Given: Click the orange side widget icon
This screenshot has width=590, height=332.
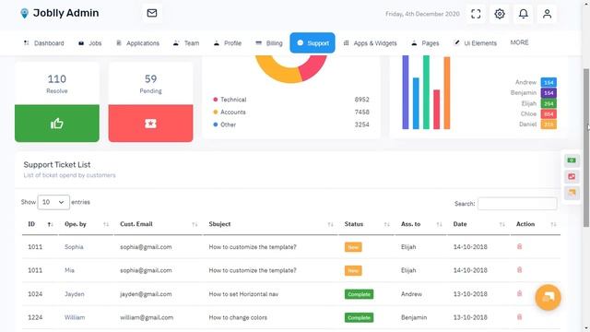Looking at the screenshot, I should (x=572, y=193).
